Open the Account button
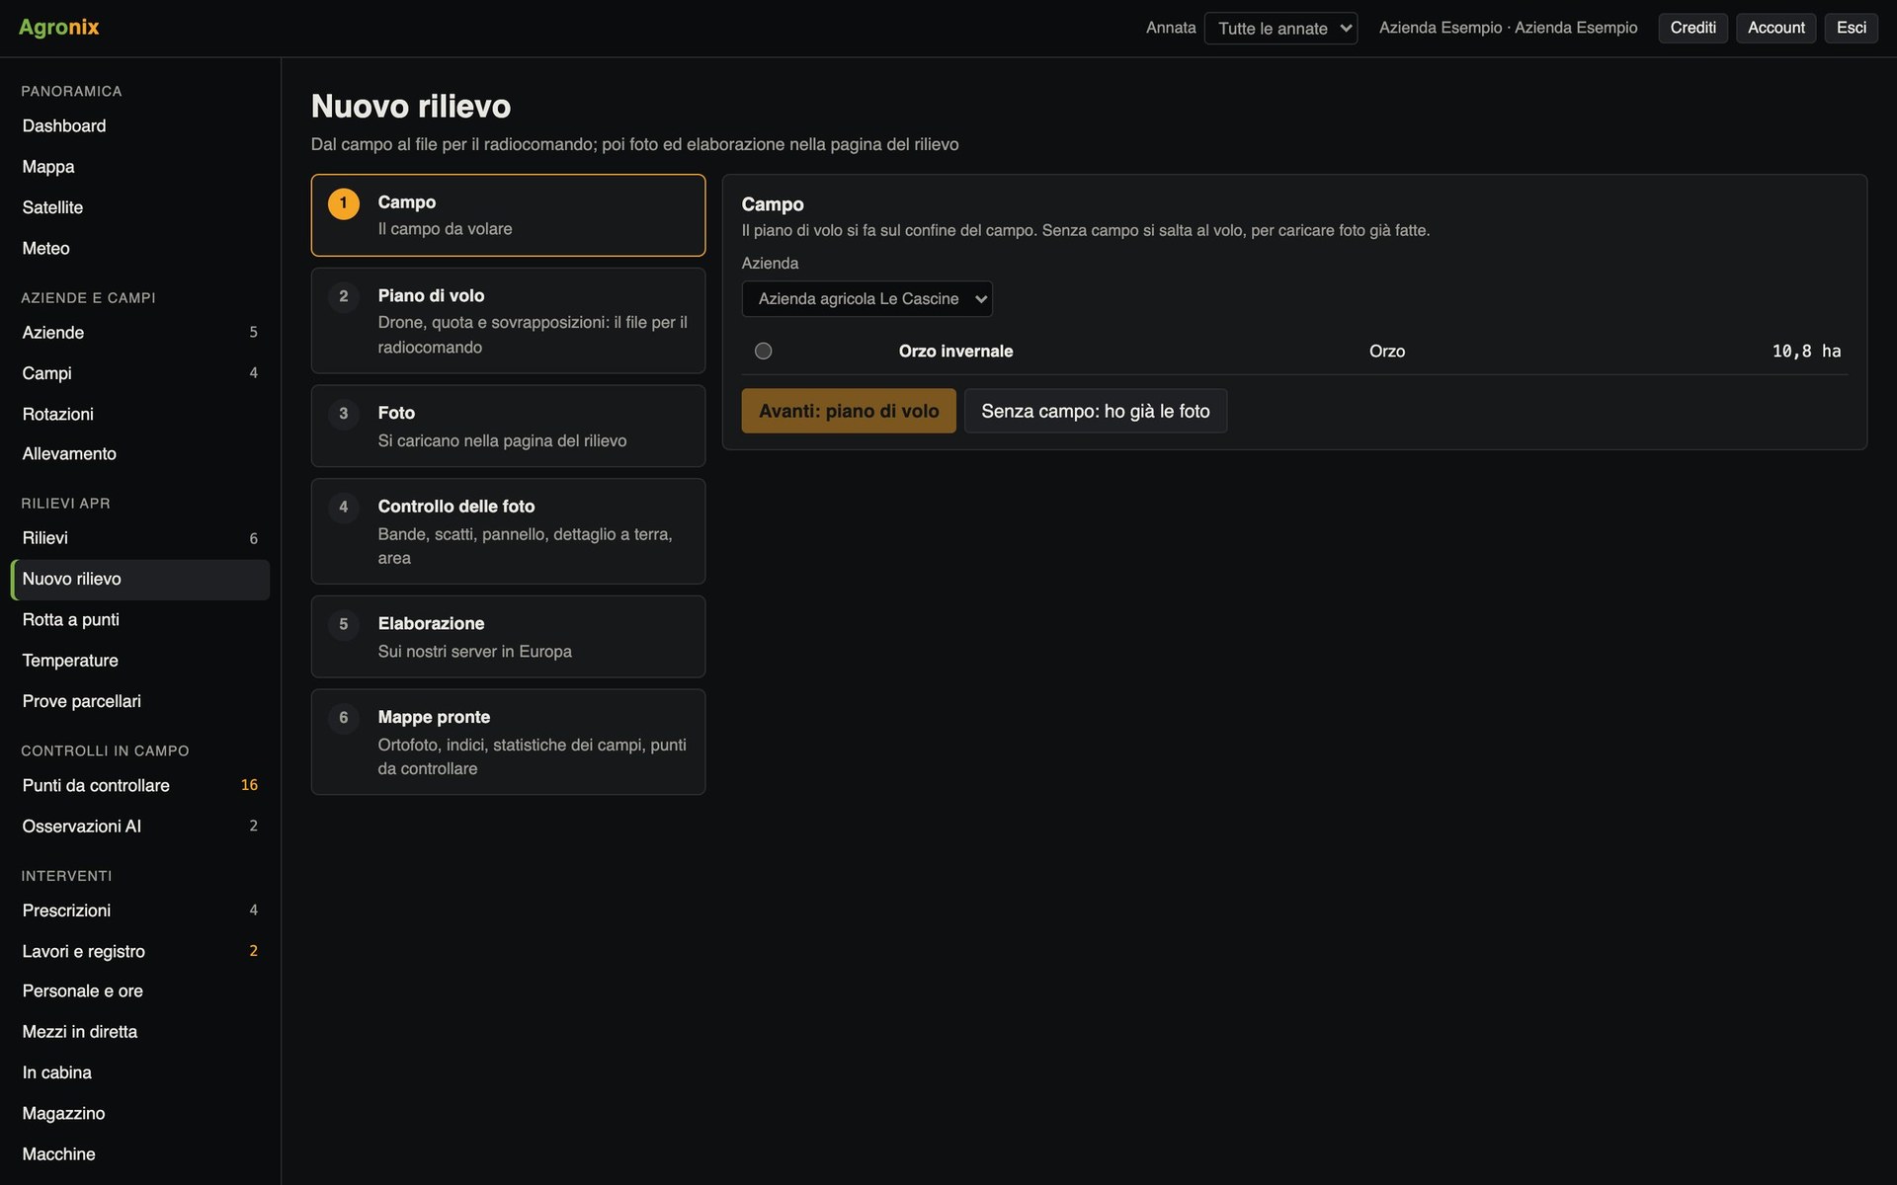 point(1775,28)
